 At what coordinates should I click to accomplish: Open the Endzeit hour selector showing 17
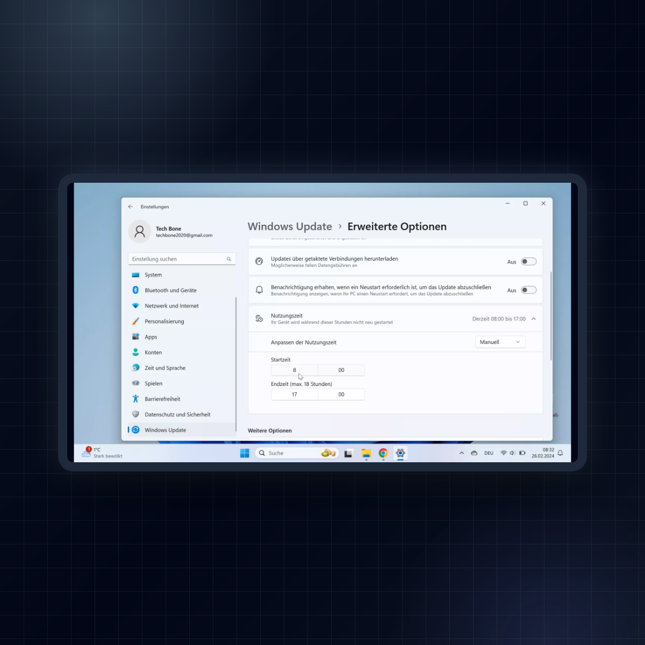(295, 395)
